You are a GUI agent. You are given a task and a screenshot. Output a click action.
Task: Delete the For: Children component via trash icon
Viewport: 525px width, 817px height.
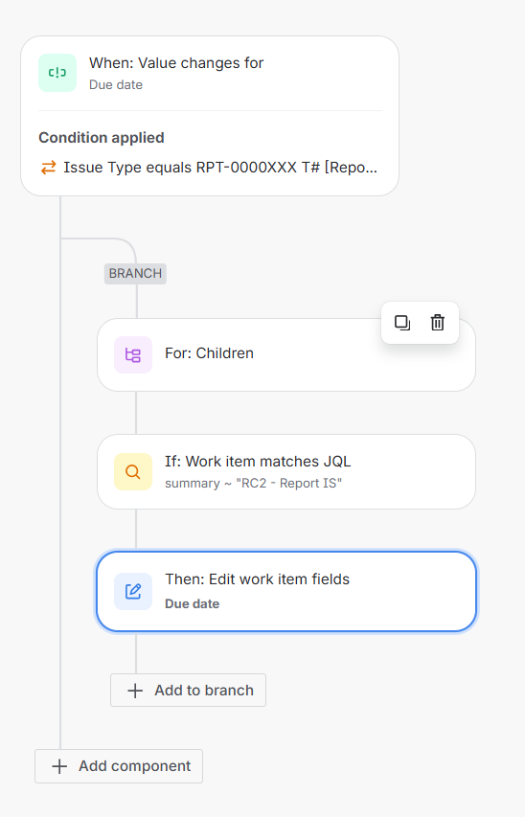coord(438,323)
